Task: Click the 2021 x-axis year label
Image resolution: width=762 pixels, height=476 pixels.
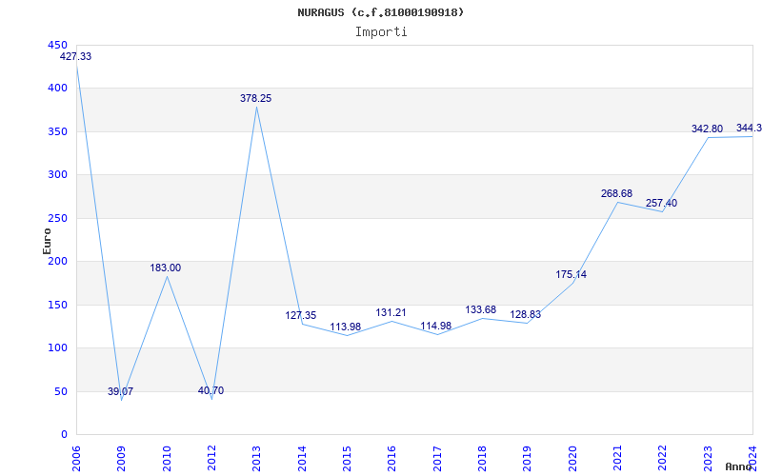Action: click(x=617, y=459)
